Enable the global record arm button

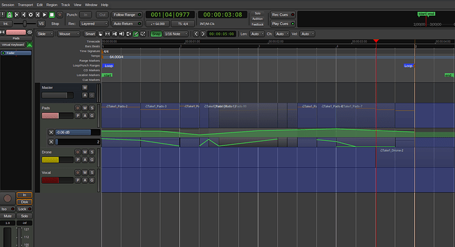(60, 14)
